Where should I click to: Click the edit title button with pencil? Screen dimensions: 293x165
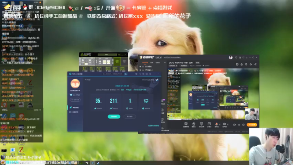pos(174,66)
